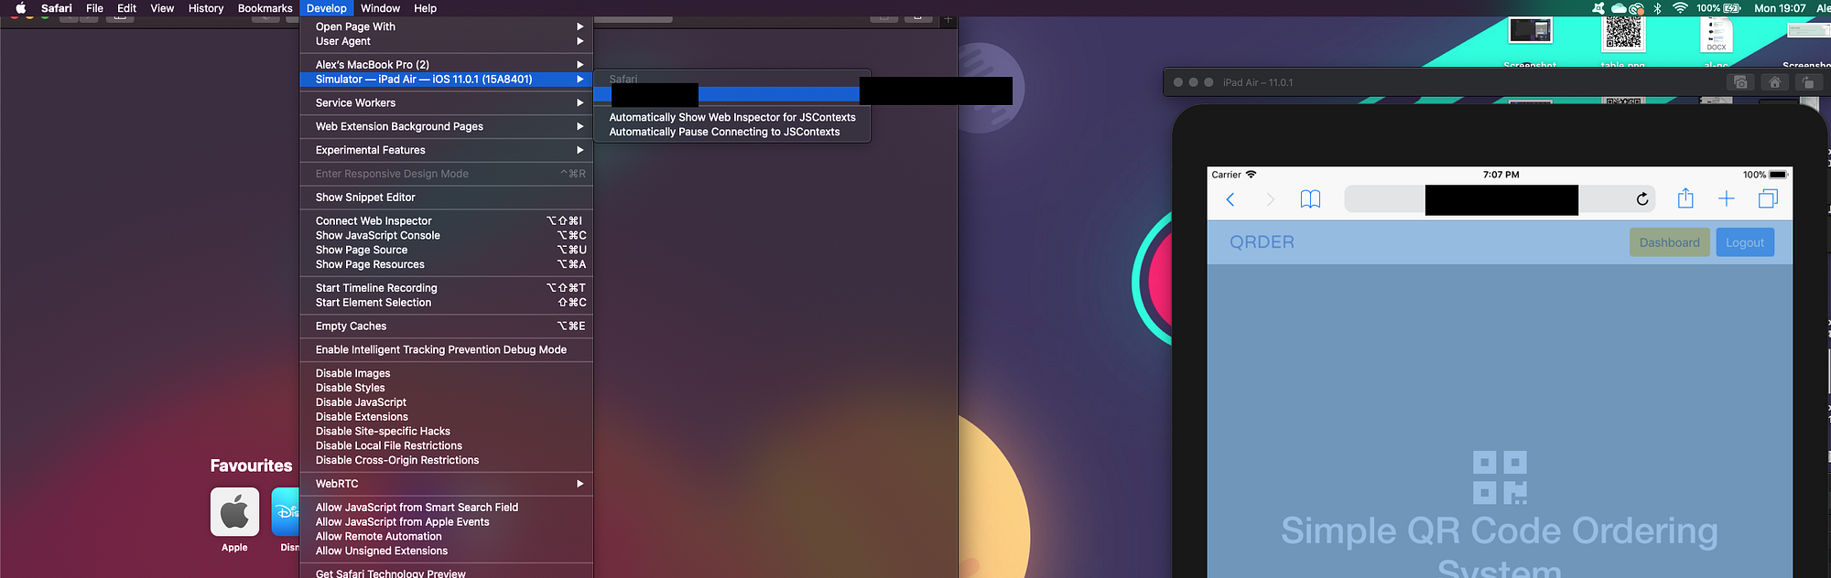This screenshot has width=1831, height=578.
Task: Choose Start Element Selection
Action: [x=446, y=303]
